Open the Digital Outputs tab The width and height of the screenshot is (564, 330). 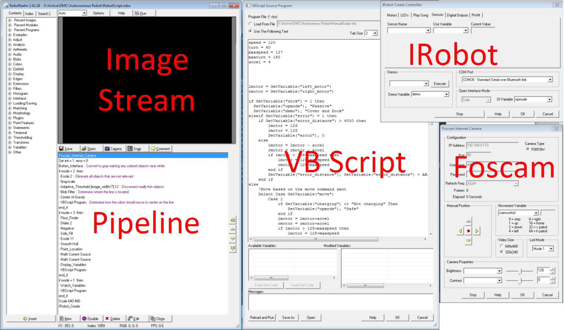click(x=457, y=15)
